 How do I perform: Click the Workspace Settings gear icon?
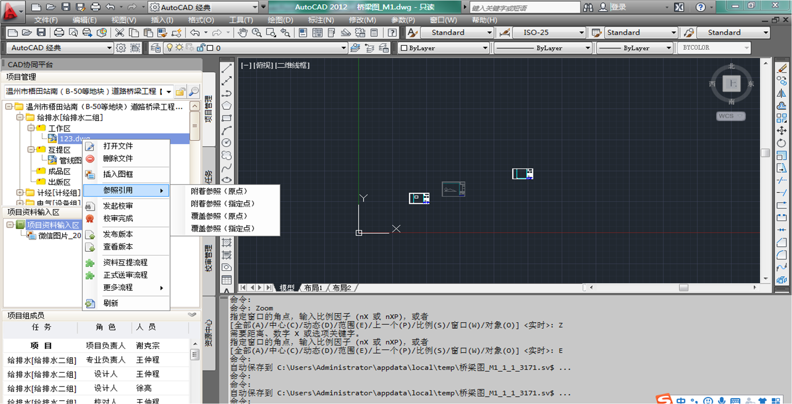(121, 48)
